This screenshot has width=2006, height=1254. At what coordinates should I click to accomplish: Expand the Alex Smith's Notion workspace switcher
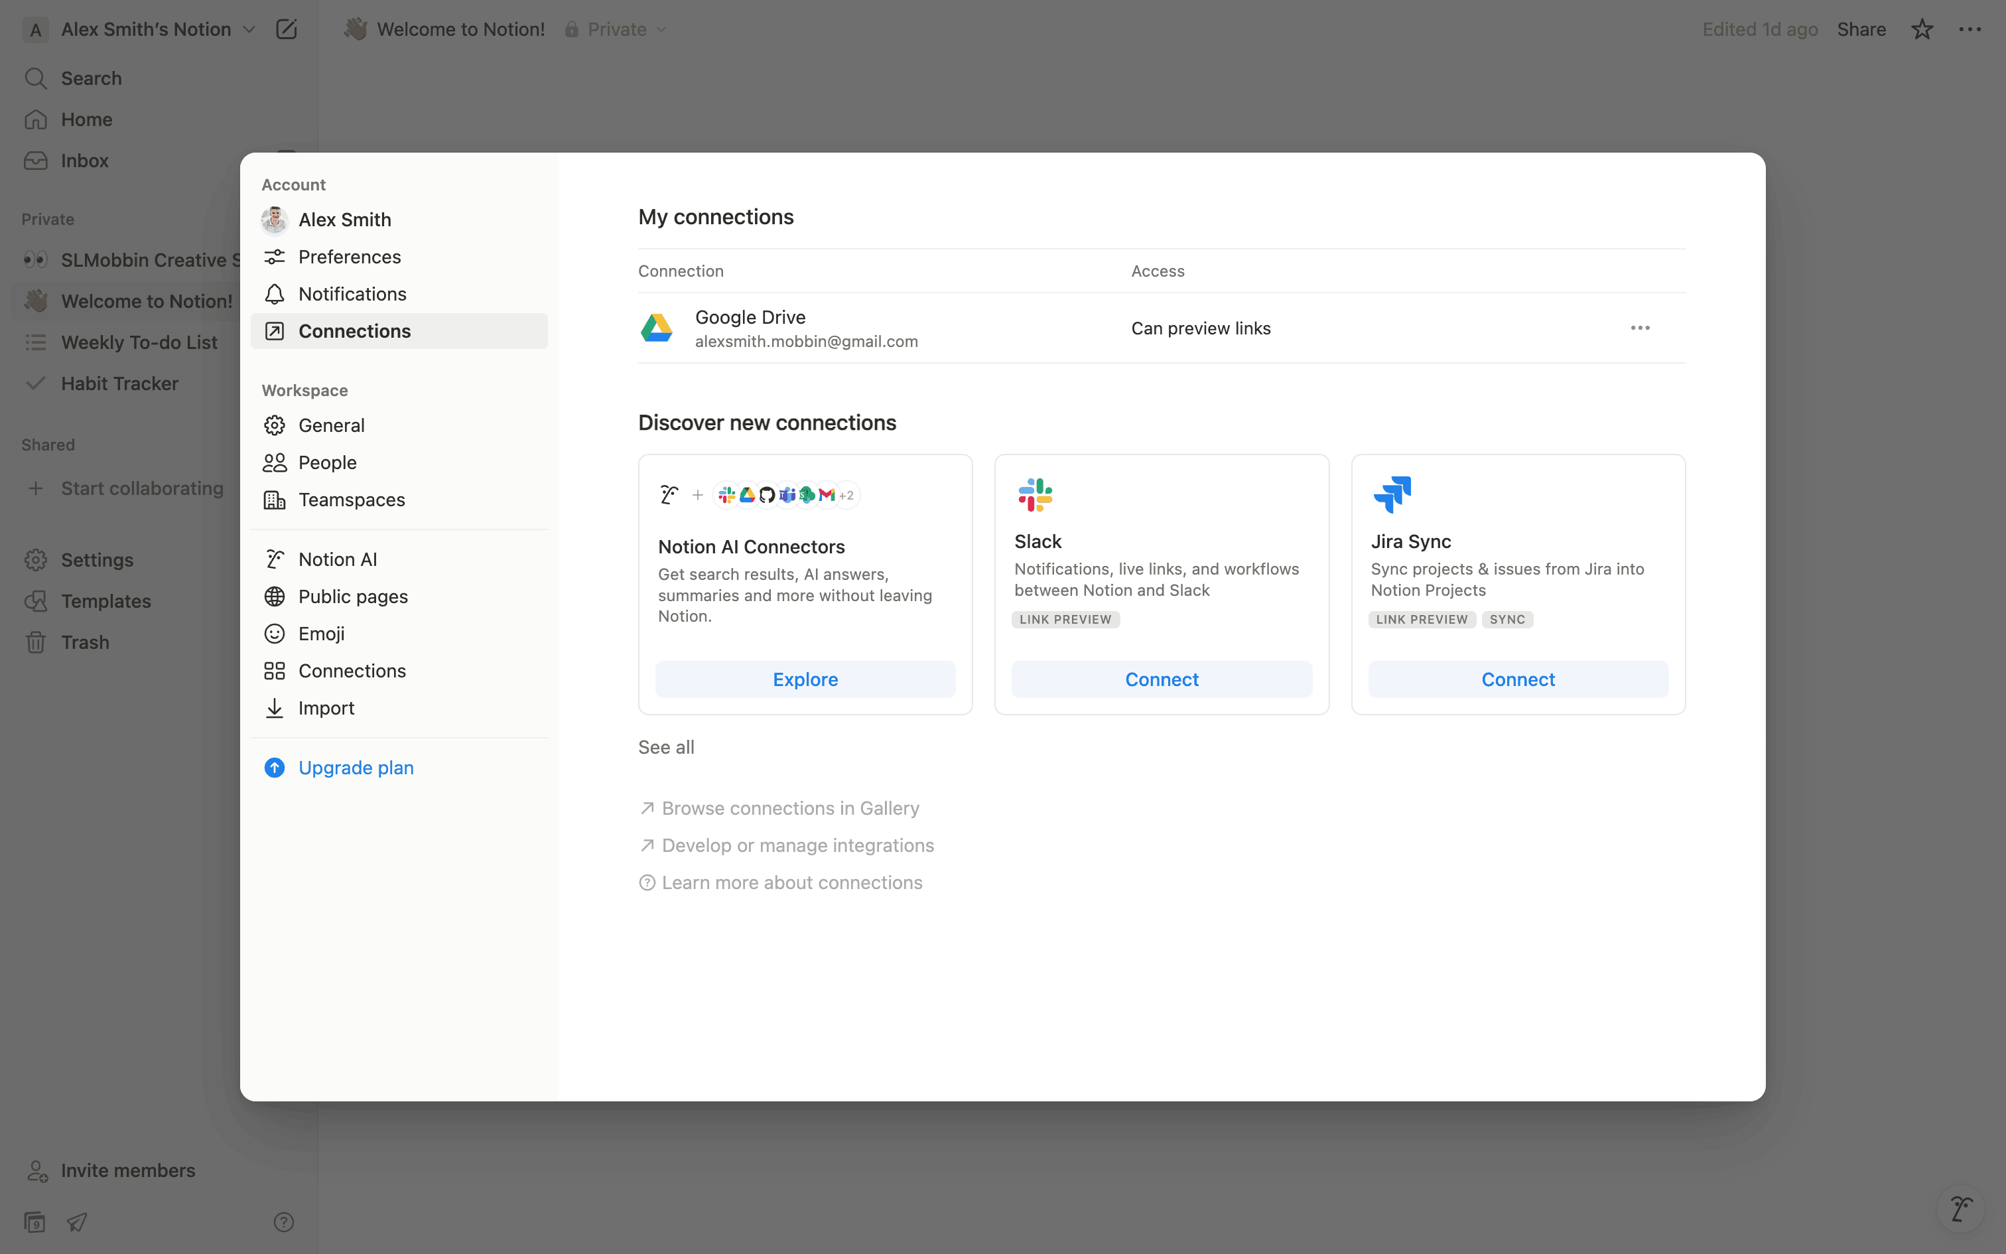coord(157,29)
